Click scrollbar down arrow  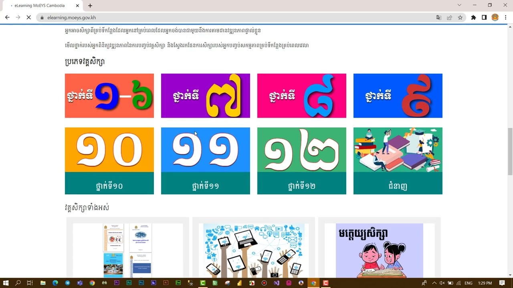(510, 275)
